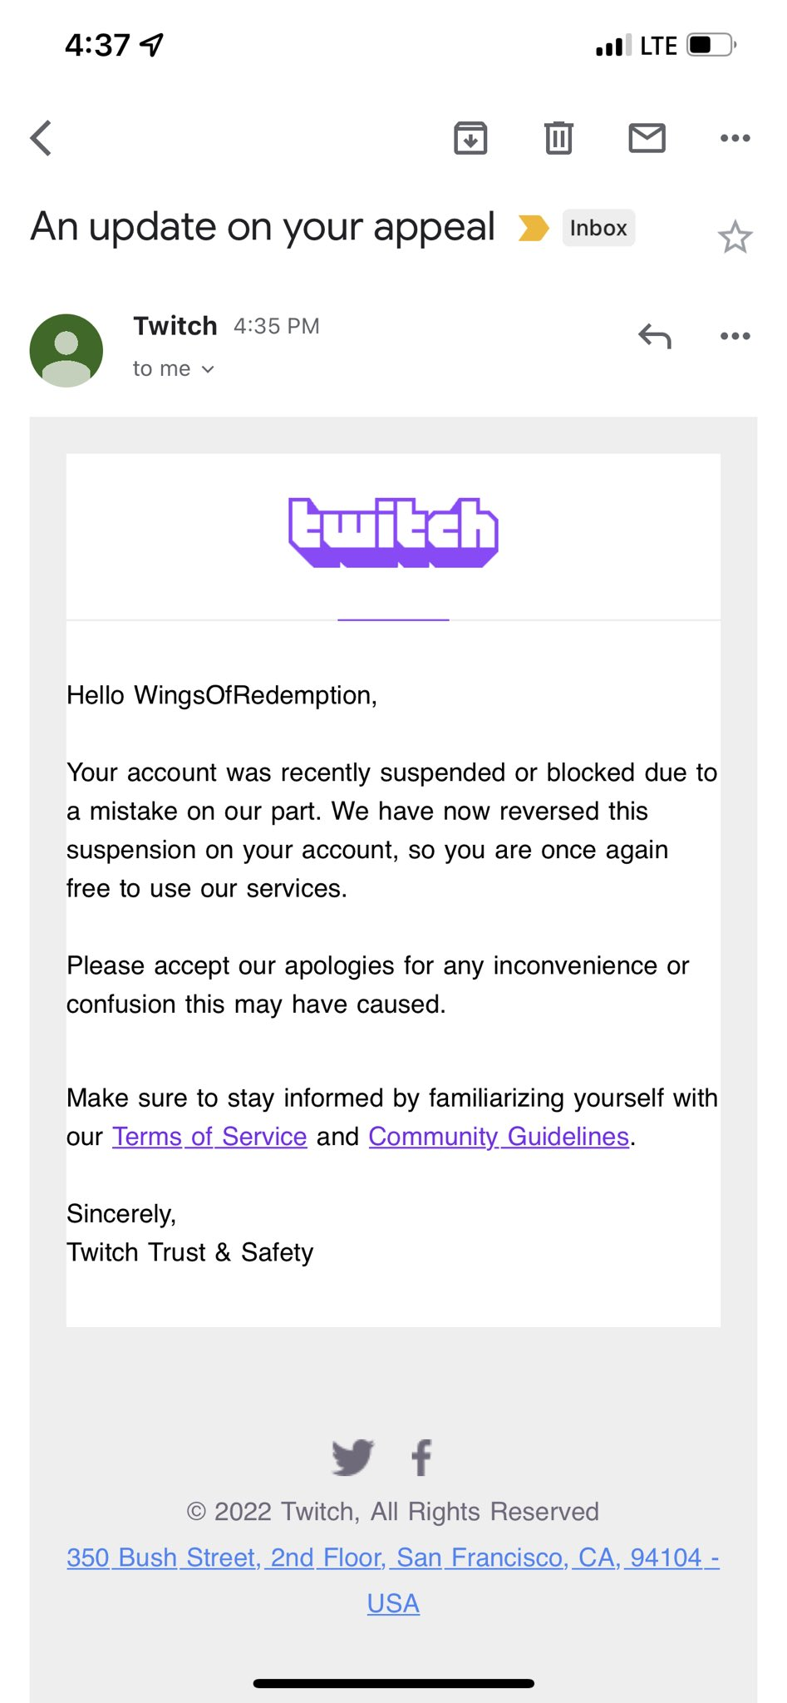Tap the home indicator bar at bottom

click(x=393, y=1683)
